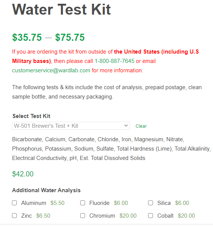213x227 pixels.
Task: Open the customerservice@wardlab.com email link
Action: click(51, 70)
